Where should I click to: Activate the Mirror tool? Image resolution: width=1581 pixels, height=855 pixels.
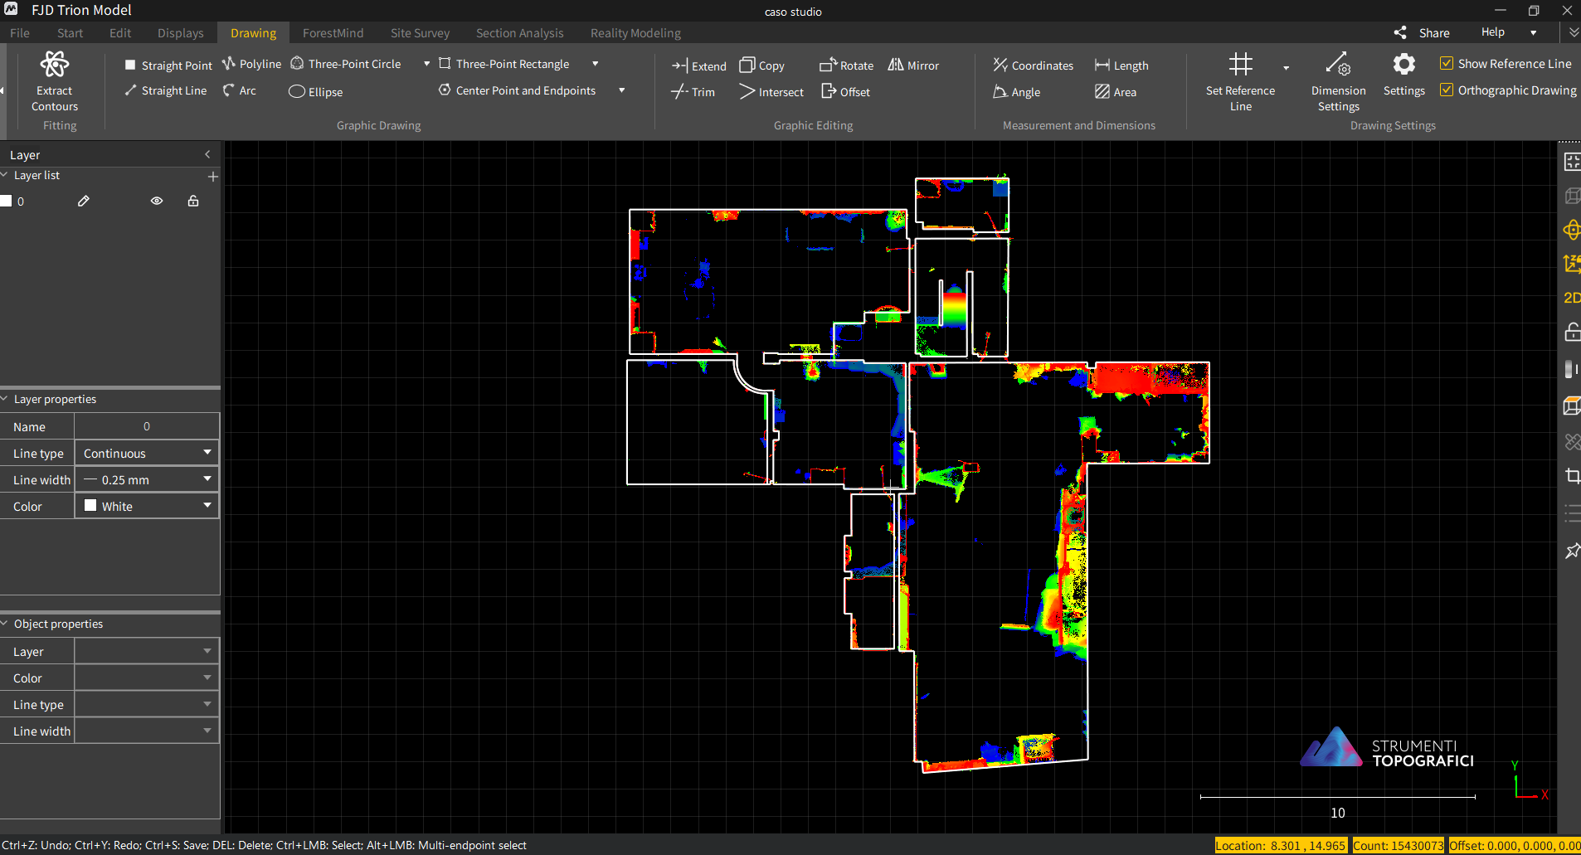coord(914,66)
